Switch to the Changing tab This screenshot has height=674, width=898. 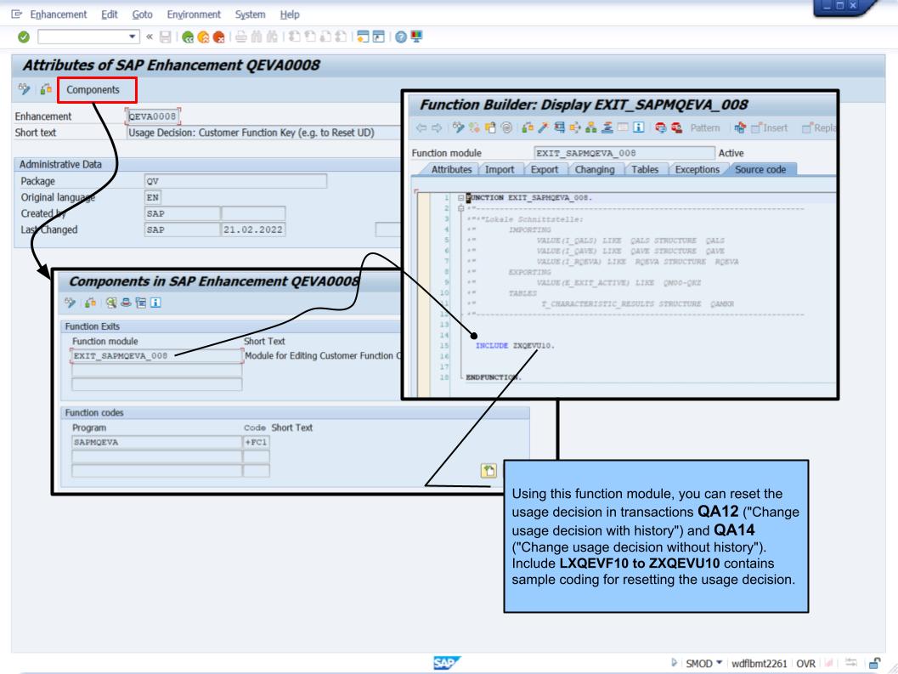pos(595,170)
